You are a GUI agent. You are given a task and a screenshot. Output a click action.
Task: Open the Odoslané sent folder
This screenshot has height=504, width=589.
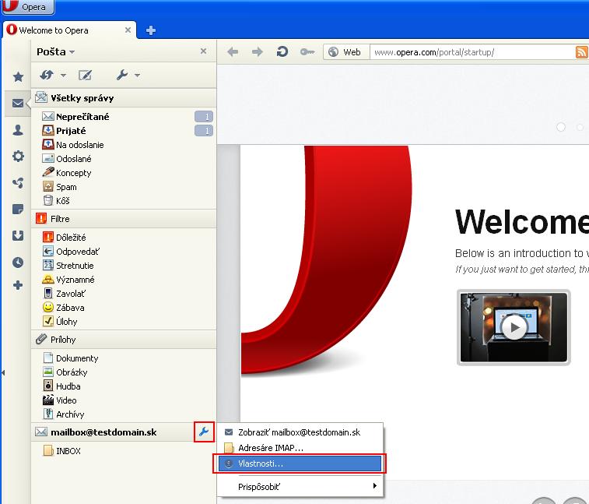[x=124, y=159]
